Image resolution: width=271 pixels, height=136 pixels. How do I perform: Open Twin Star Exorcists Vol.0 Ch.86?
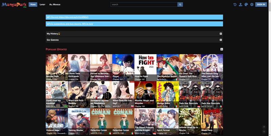(x=190, y=95)
